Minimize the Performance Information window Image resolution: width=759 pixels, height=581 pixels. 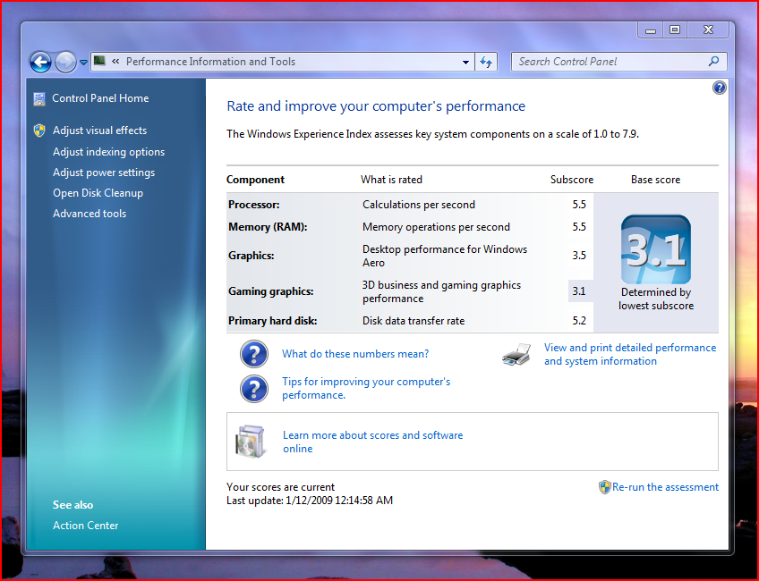(651, 30)
